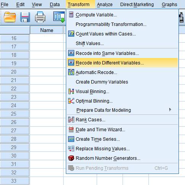
Task: Open the Graphs menu
Action: pyautogui.click(x=169, y=5)
